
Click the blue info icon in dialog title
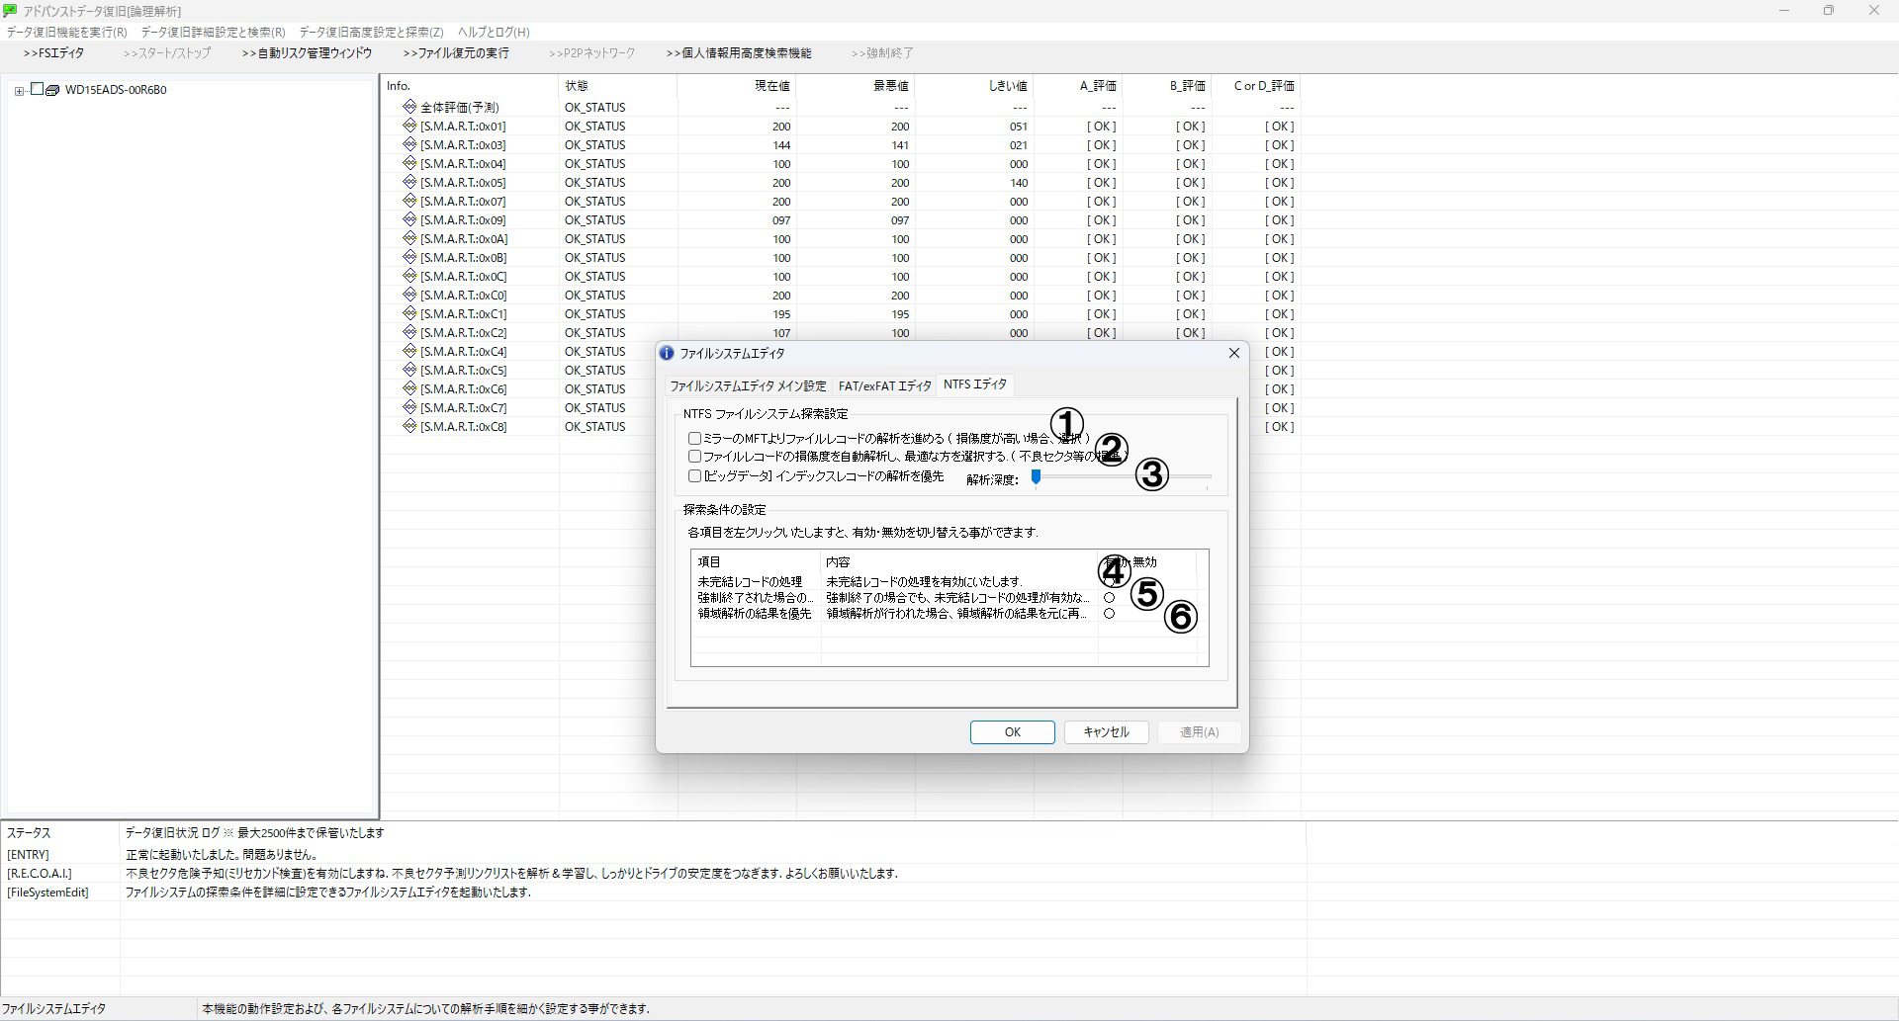(x=667, y=353)
